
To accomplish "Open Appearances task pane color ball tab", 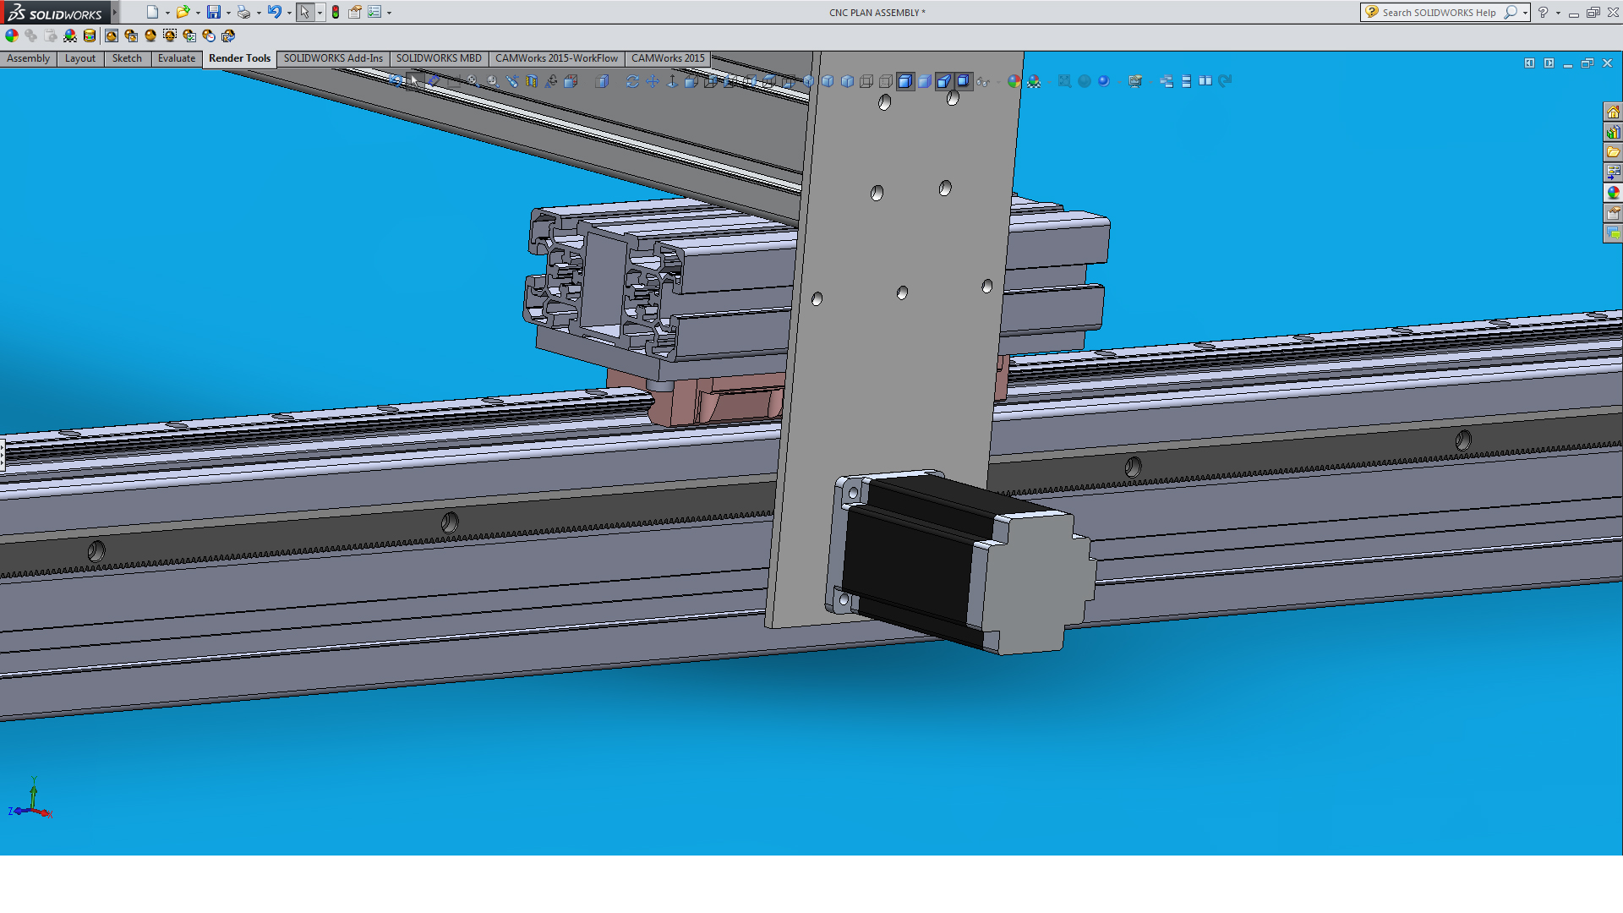I will [x=1613, y=193].
